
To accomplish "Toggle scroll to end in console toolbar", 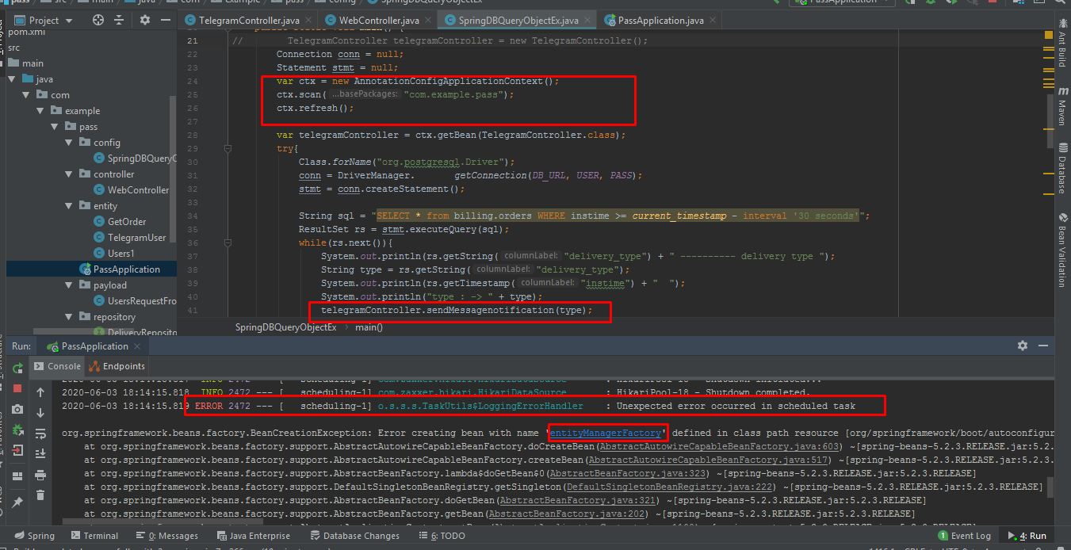I will pos(40,453).
